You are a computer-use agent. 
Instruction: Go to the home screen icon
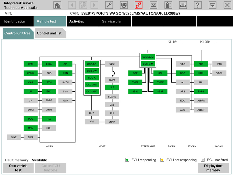pos(57,5)
